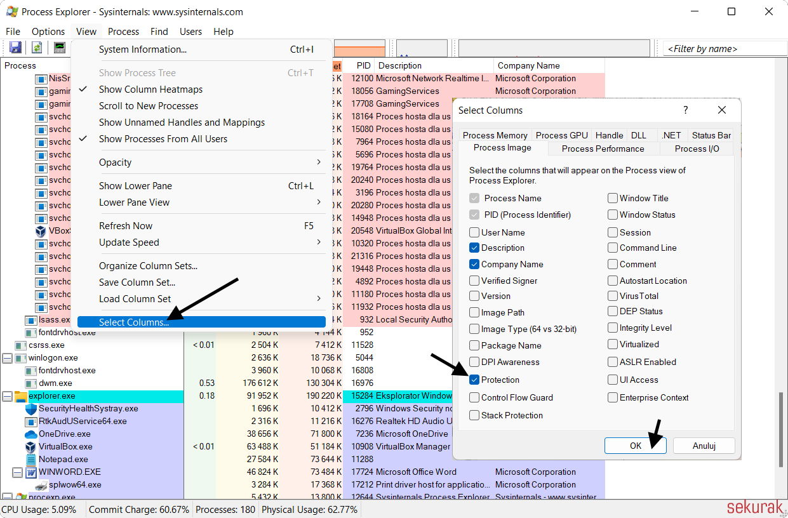
Task: Collapse the WINWORD.EXE tree node
Action: pos(18,472)
